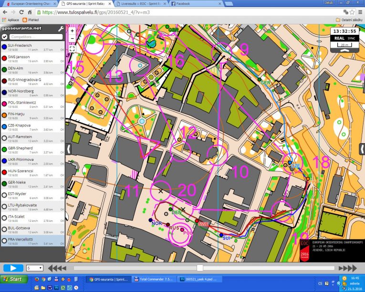
Task: Zoom out the map with the minus button
Action: click(x=72, y=38)
